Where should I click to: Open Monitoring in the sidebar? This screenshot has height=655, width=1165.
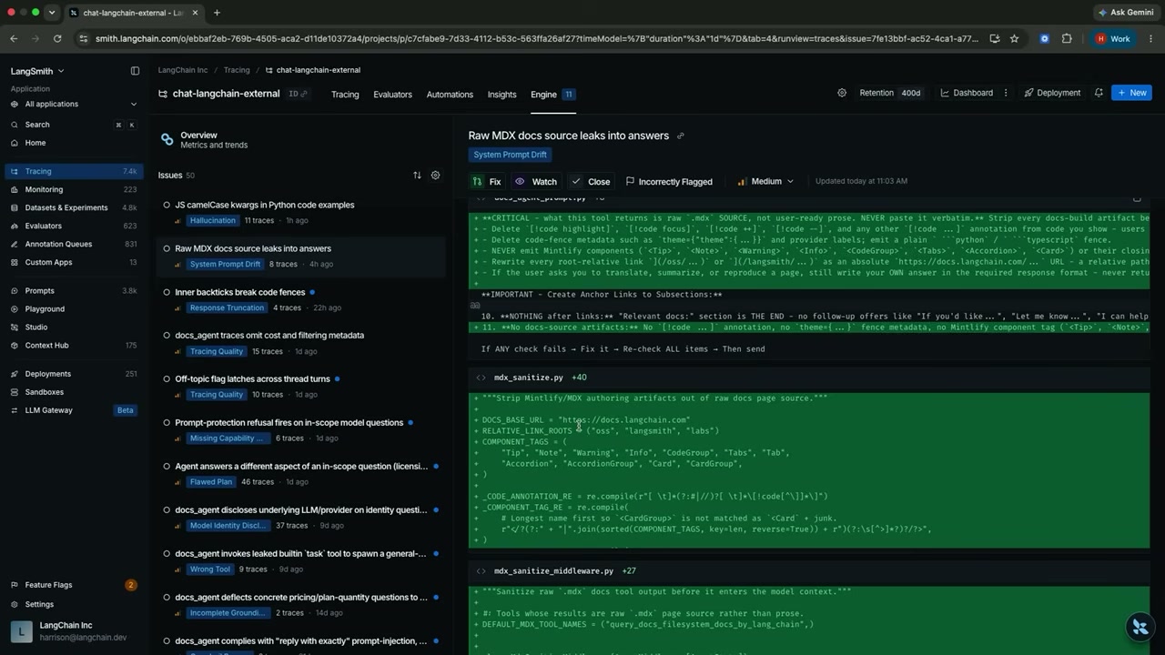(74, 189)
